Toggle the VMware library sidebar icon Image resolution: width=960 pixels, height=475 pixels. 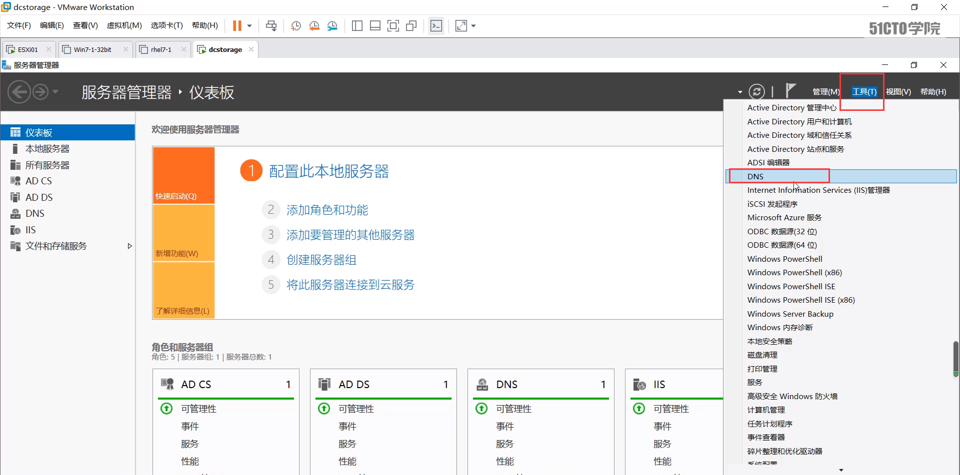coord(357,25)
